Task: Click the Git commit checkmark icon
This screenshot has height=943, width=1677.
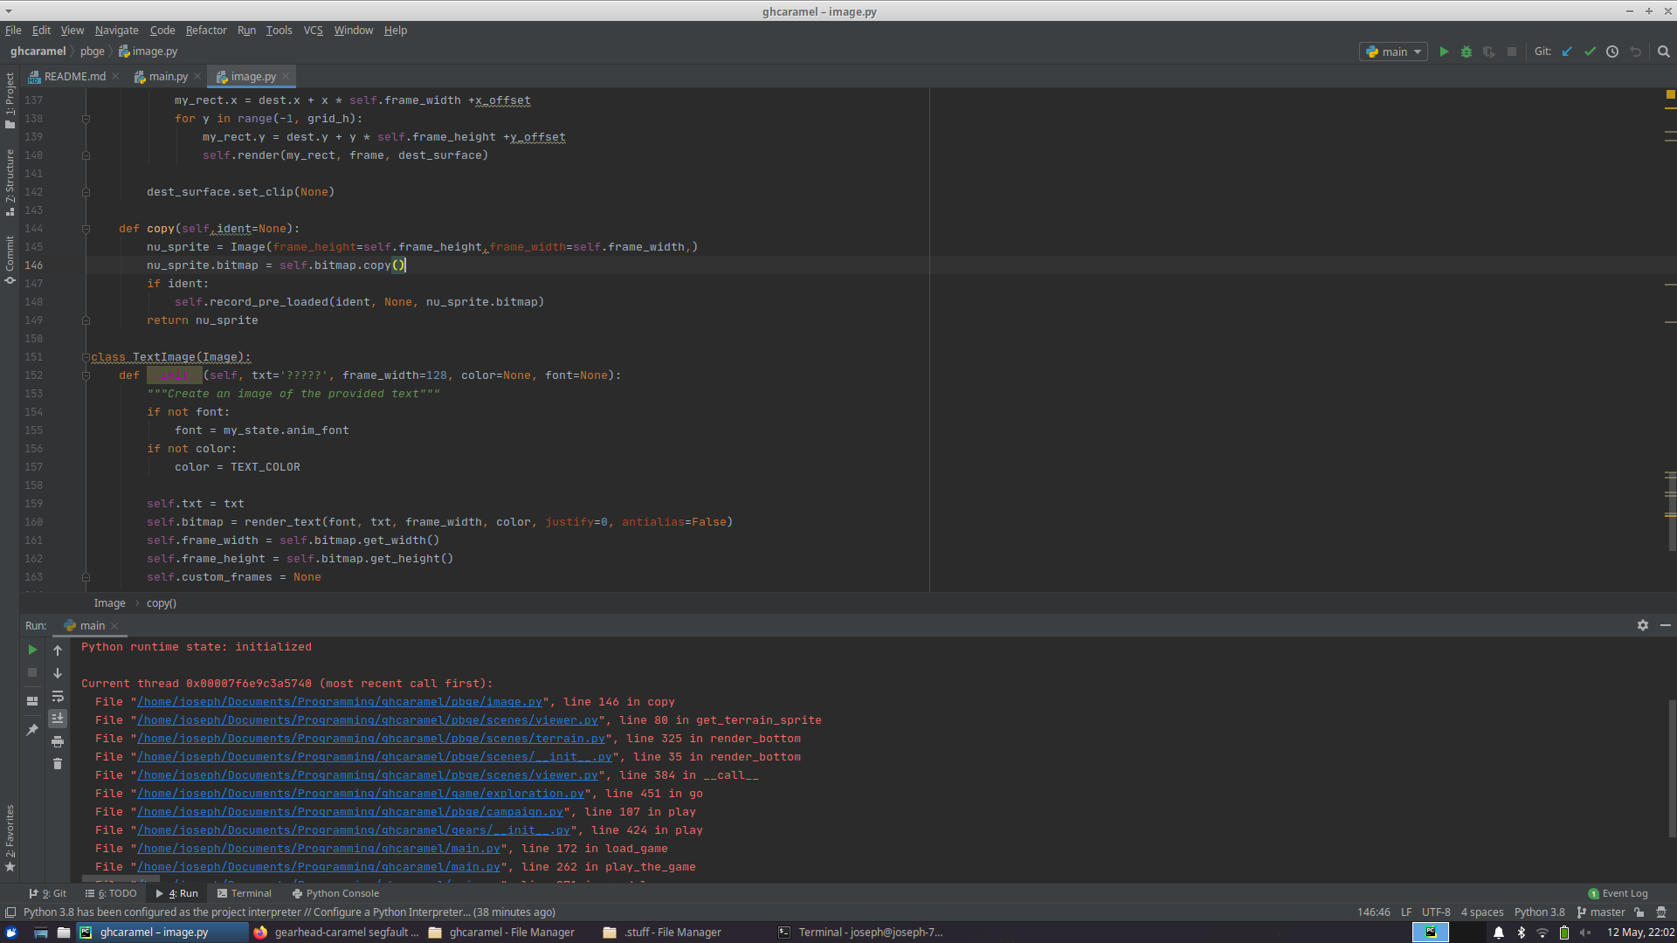Action: pyautogui.click(x=1590, y=52)
